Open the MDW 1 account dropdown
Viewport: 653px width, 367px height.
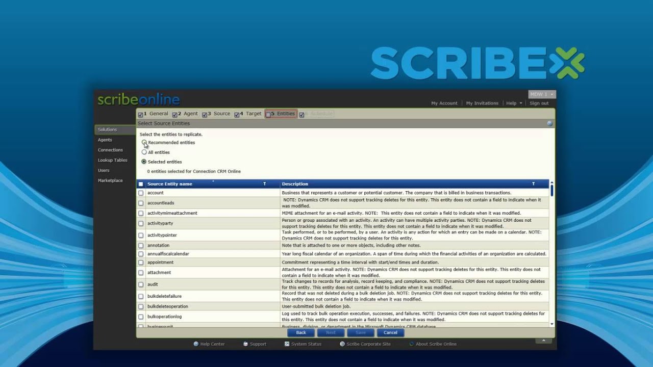click(542, 94)
